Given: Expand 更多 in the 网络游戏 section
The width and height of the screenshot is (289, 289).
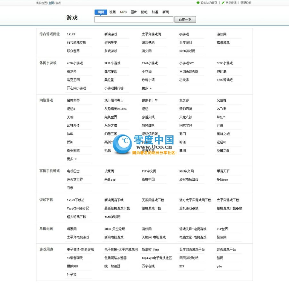Looking at the screenshot, I should point(72,159).
